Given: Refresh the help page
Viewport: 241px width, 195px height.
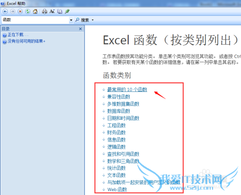Looking at the screenshot, I should pyautogui.click(x=27, y=12).
